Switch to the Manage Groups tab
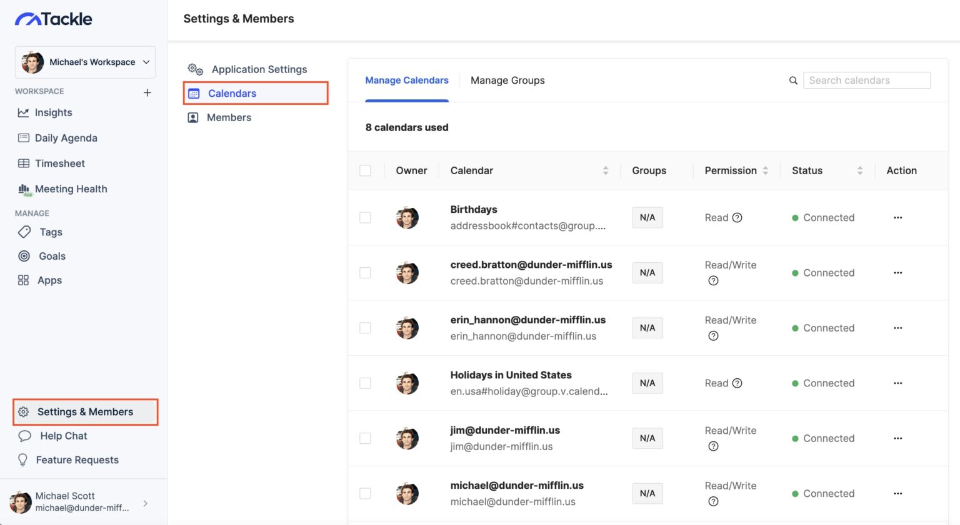960x525 pixels. (x=507, y=81)
